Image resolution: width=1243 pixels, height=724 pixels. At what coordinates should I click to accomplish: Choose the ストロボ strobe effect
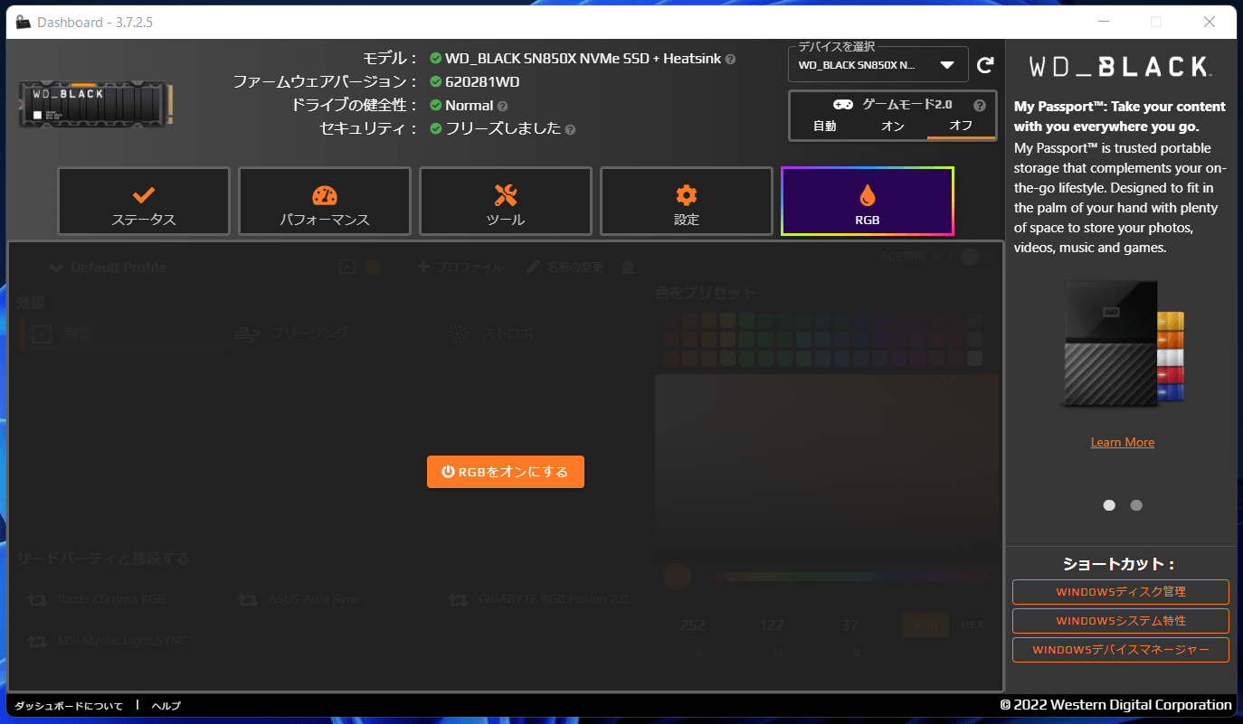coord(491,334)
